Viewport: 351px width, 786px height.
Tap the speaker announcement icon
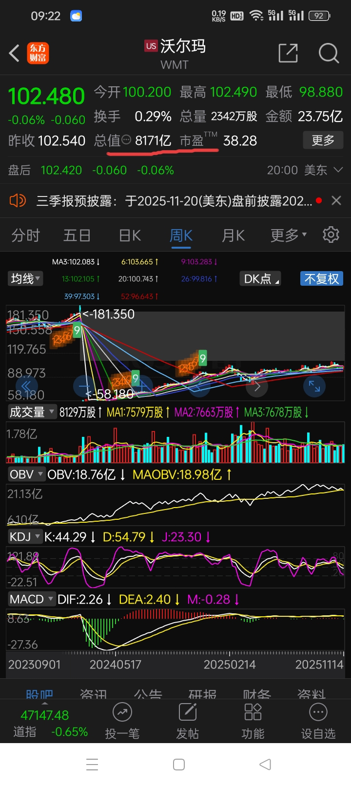[18, 200]
